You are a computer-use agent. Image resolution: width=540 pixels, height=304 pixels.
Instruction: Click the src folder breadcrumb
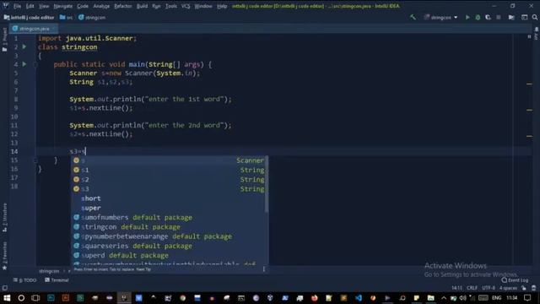[x=66, y=17]
